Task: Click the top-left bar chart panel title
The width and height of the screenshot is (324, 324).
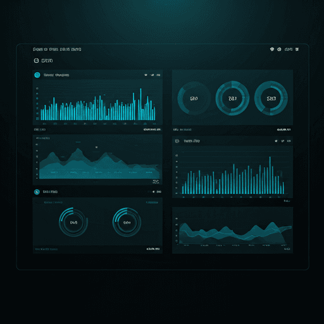Action: (x=56, y=75)
